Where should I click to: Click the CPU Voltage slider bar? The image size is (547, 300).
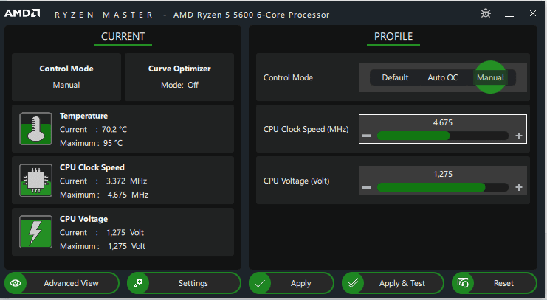coord(443,187)
